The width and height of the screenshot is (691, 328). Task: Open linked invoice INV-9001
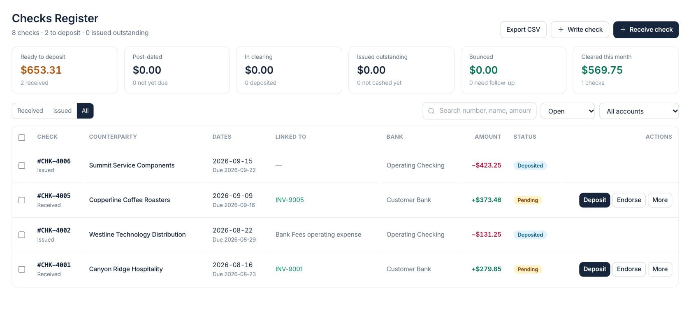(289, 269)
